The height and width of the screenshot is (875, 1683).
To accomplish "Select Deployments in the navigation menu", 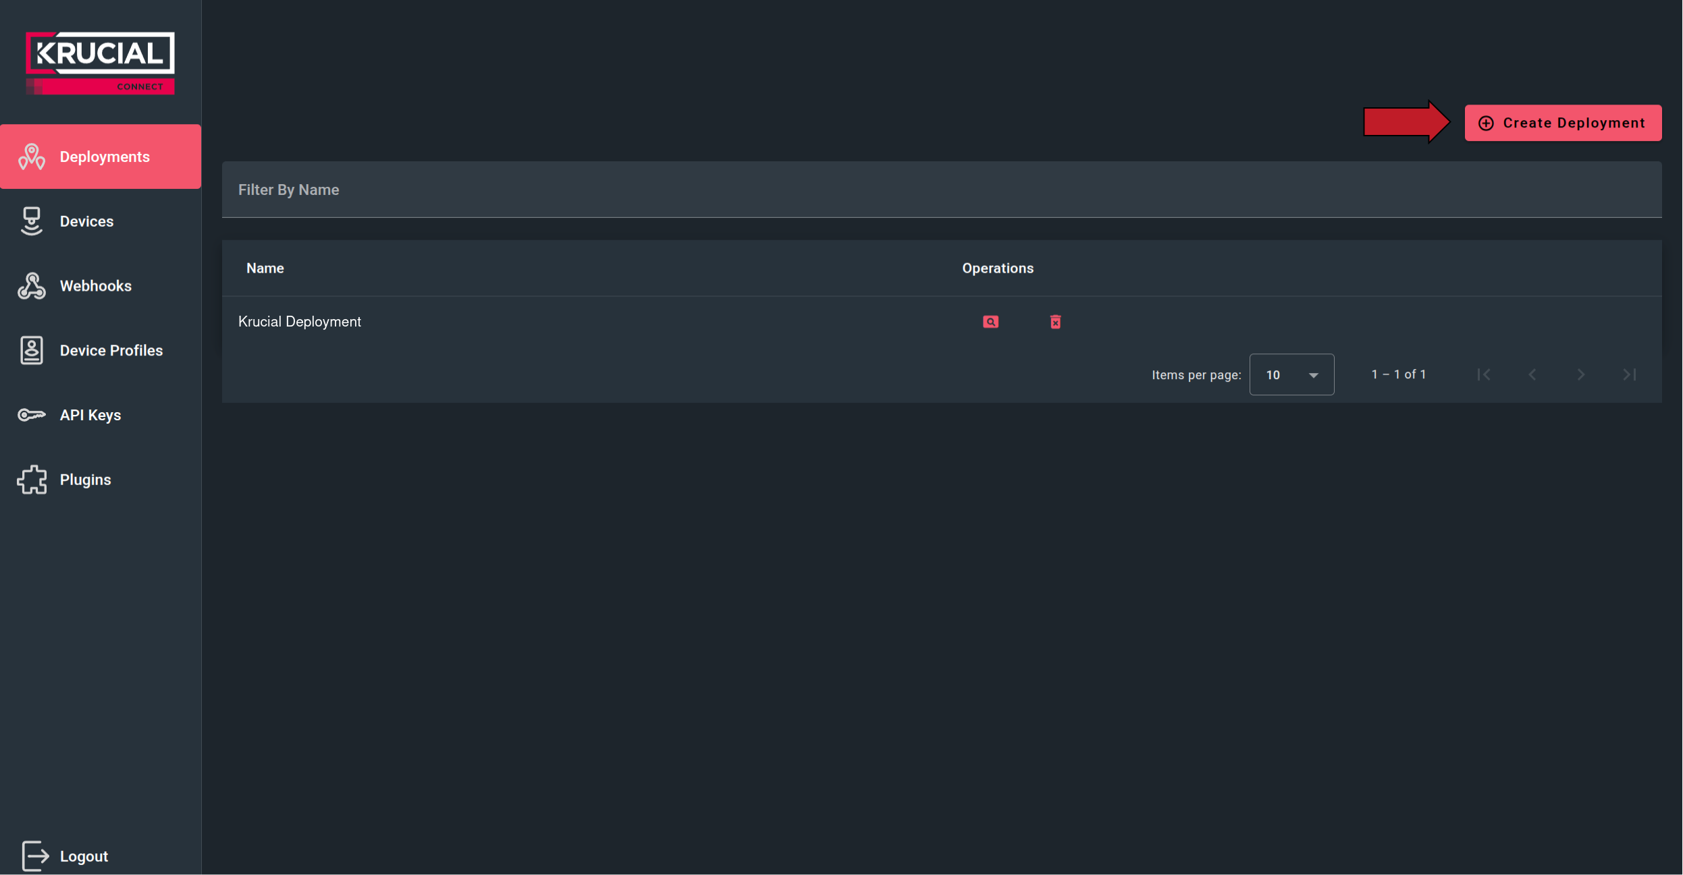I will pyautogui.click(x=105, y=156).
